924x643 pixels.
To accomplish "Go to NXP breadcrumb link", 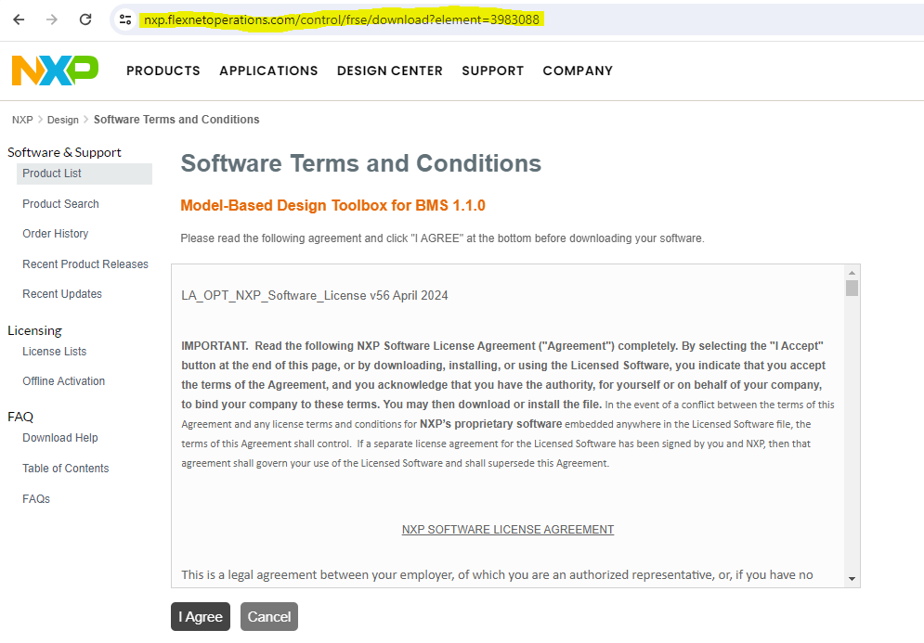I will (22, 120).
